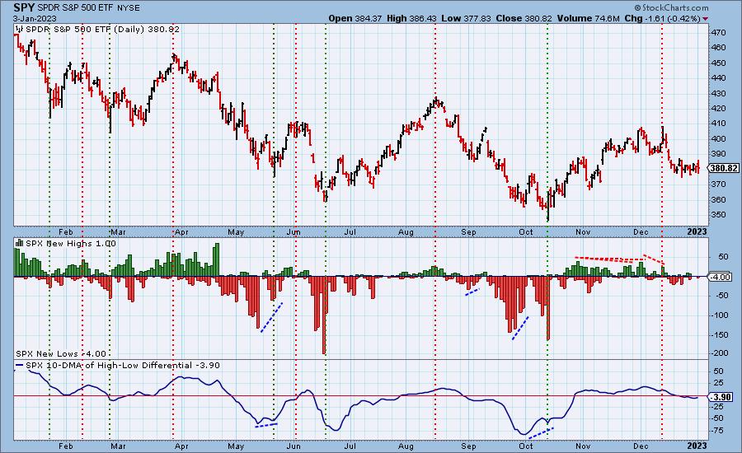Click the 'SPDR S&P 500 ETF NYSE' header name
Viewport: 742px width, 453px height.
[88, 8]
